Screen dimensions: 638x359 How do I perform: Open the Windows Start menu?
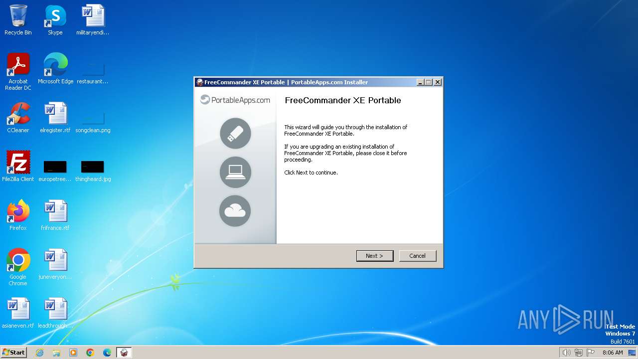[x=14, y=353]
